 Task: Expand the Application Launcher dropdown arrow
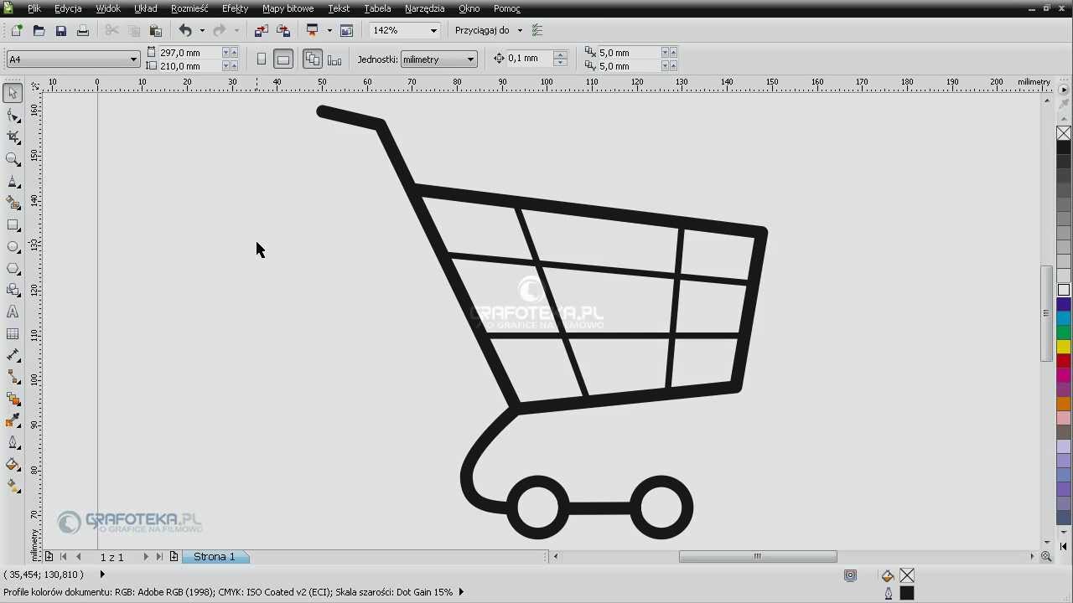pyautogui.click(x=329, y=31)
